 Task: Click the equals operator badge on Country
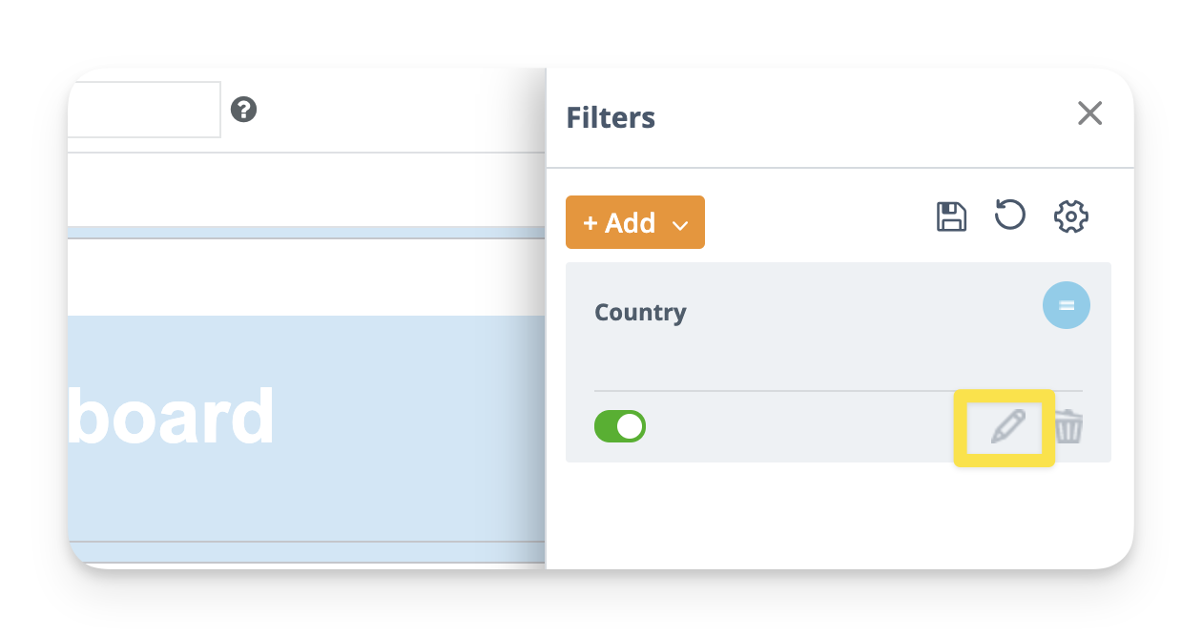coord(1066,306)
